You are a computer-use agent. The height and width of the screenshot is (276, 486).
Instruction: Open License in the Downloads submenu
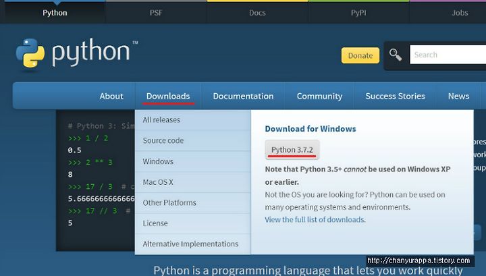click(x=193, y=223)
